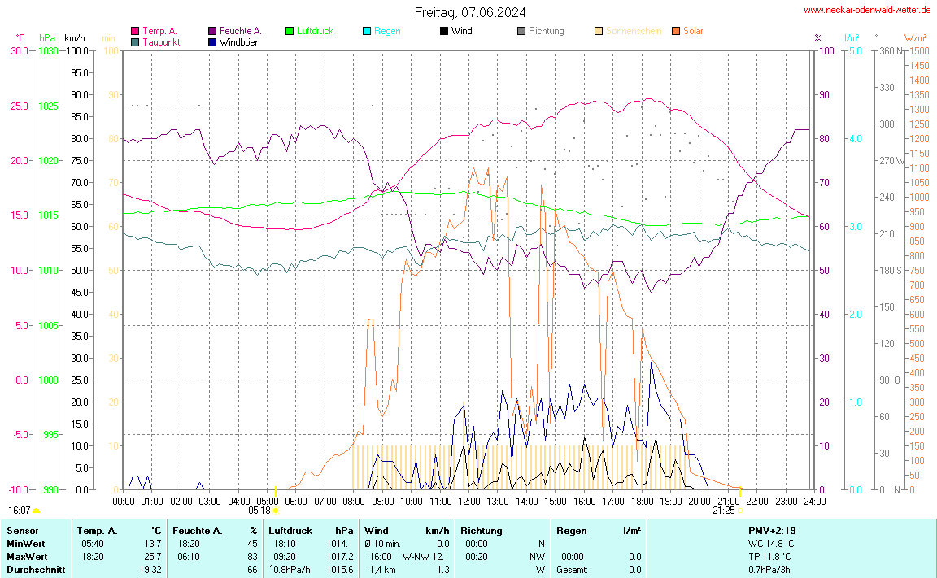Click the Luftdruck header in the data table
Image resolution: width=937 pixels, height=578 pixels.
[290, 530]
